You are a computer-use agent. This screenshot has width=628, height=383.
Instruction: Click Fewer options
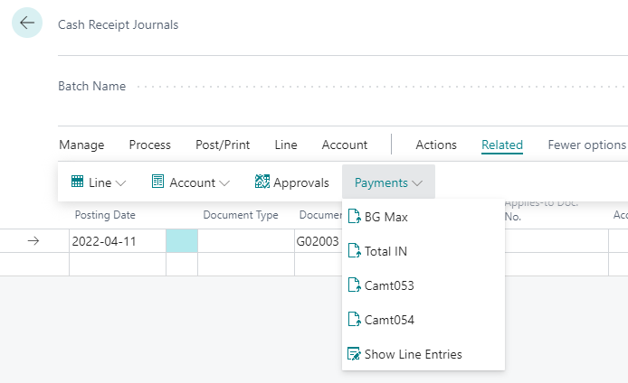pos(586,145)
